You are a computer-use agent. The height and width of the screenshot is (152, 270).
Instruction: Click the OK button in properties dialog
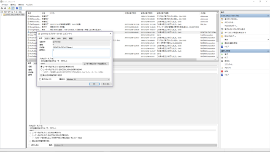pos(94,84)
